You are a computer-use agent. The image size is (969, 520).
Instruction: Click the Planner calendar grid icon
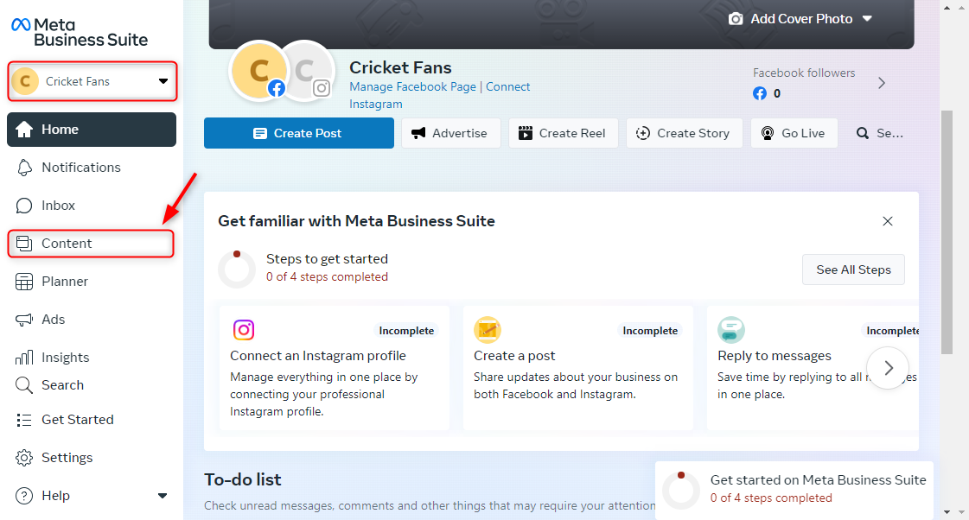[24, 282]
